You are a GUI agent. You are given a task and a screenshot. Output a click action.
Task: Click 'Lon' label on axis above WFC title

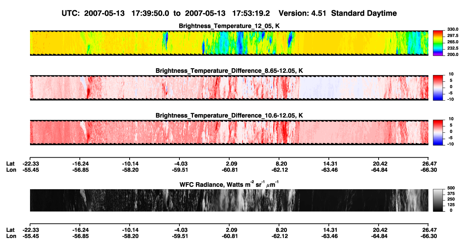(x=11, y=170)
